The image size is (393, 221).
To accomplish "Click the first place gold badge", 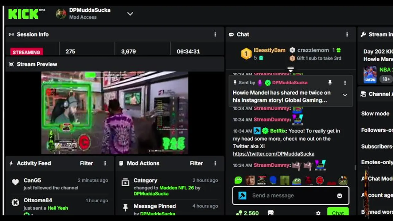I will (246, 54).
